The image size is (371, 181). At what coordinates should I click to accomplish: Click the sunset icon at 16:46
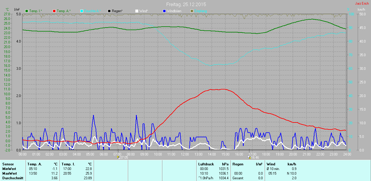pyautogui.click(x=249, y=158)
